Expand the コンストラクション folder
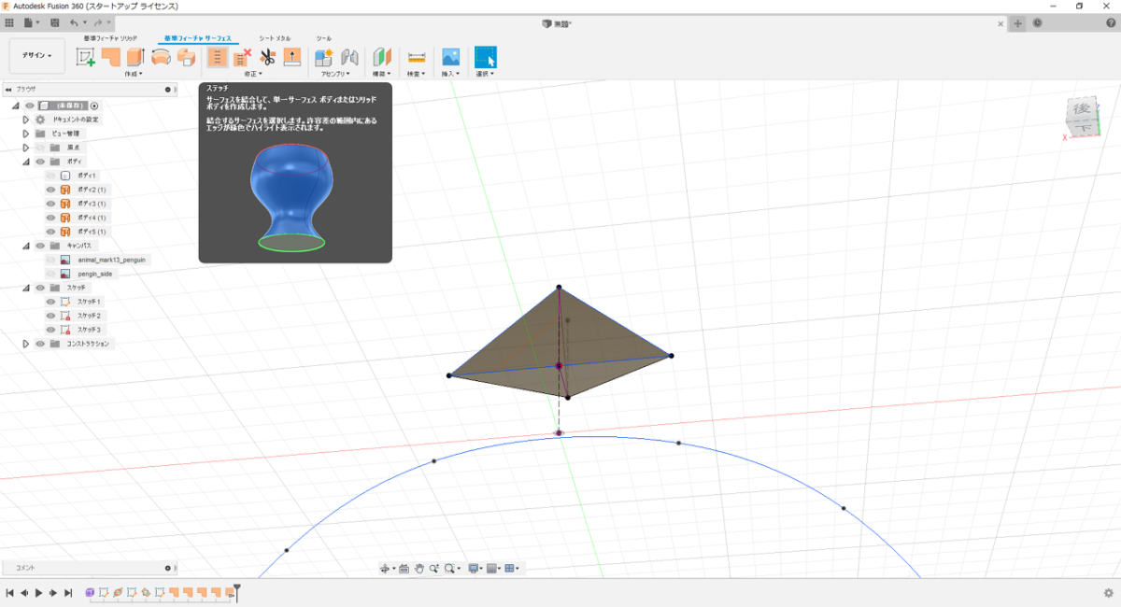 [x=26, y=344]
